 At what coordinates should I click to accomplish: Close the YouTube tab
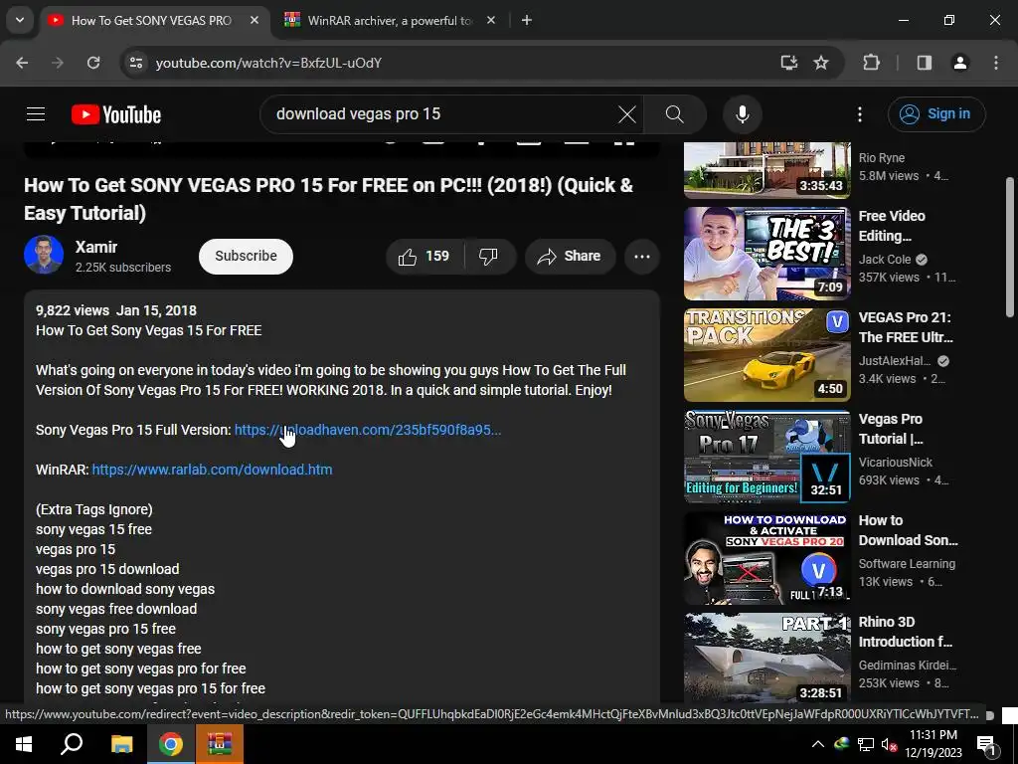coord(254,20)
